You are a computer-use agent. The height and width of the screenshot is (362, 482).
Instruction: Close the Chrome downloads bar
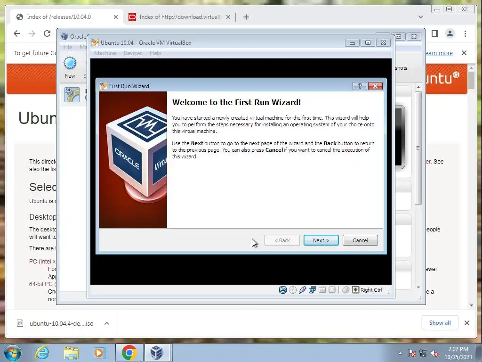(467, 323)
